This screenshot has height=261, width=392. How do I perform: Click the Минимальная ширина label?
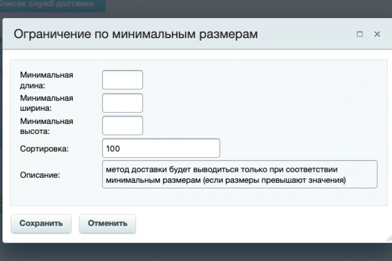click(x=46, y=103)
